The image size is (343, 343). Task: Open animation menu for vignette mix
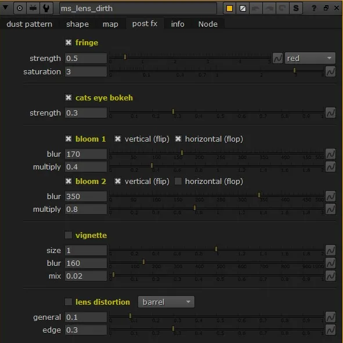(x=330, y=276)
